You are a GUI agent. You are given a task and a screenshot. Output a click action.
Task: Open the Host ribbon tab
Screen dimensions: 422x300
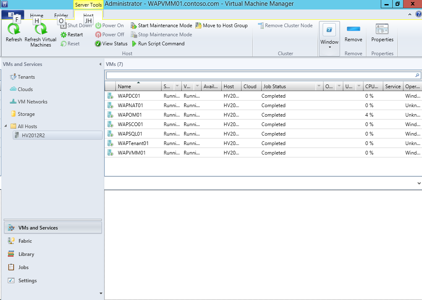88,15
